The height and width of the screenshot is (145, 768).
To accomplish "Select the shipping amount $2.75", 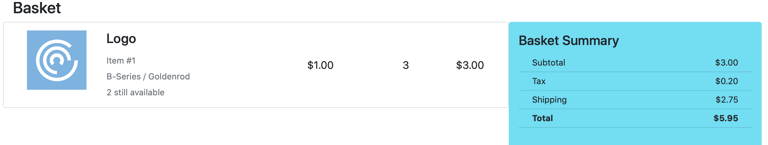I will point(727,100).
